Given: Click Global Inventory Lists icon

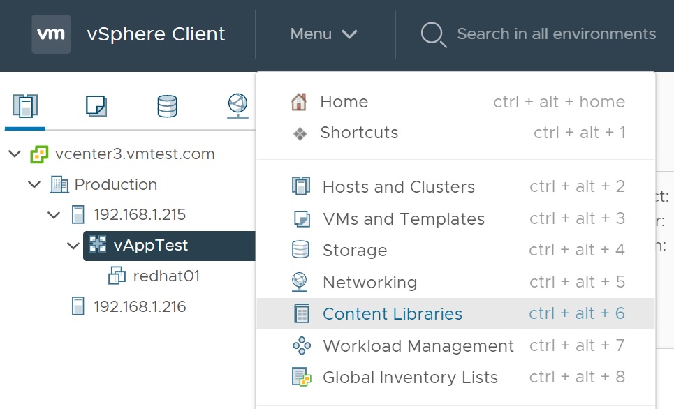Looking at the screenshot, I should [x=301, y=377].
